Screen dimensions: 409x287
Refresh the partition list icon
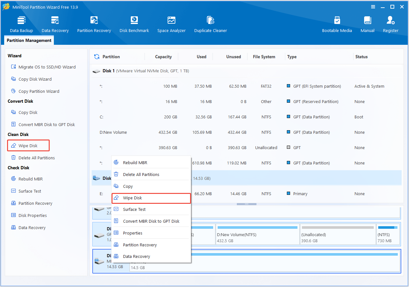pyautogui.click(x=96, y=57)
